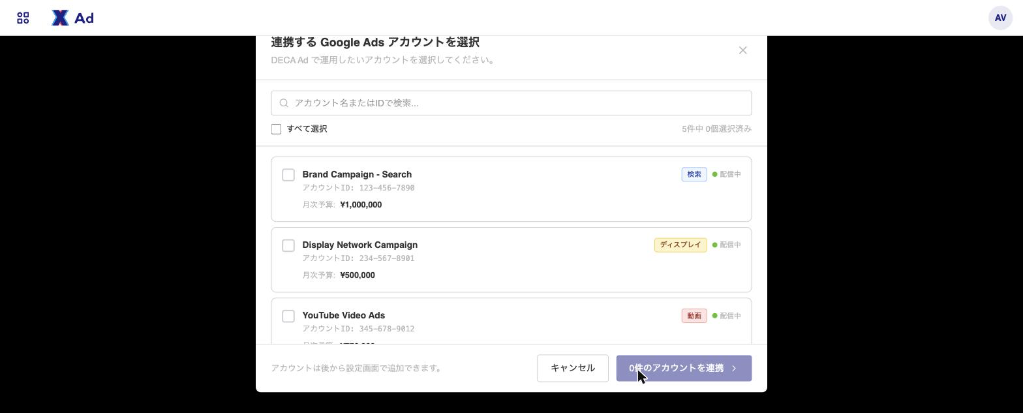Click the X Ad logo
1023x413 pixels.
pos(72,18)
